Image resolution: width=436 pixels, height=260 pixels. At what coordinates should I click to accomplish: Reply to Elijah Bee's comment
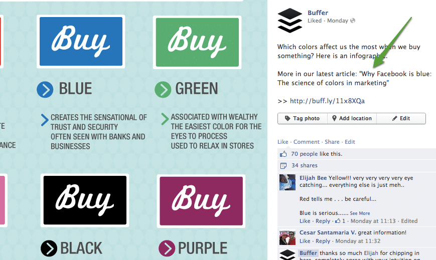[x=323, y=221]
